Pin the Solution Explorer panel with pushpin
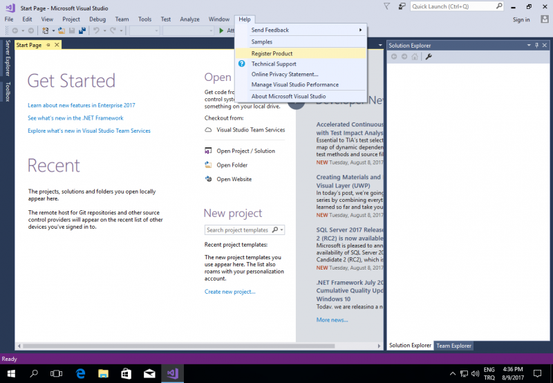Image resolution: width=553 pixels, height=383 pixels. tap(537, 45)
